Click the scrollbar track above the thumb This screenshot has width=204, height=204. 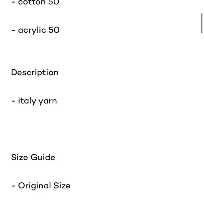tap(201, 7)
